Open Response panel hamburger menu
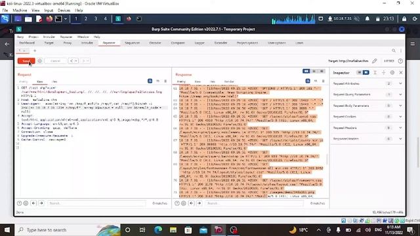This screenshot has width=420, height=236. coord(323,81)
